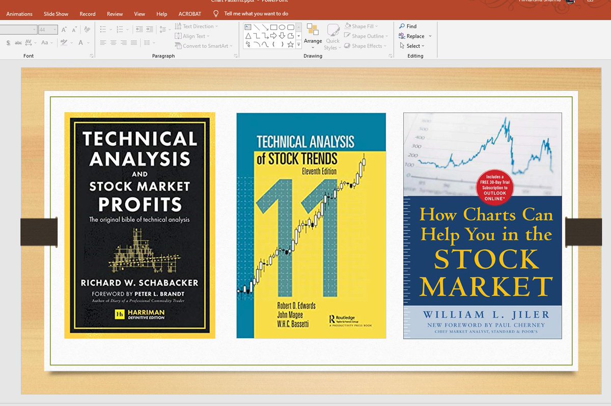Open the Character Spacing dropdown

30,43
